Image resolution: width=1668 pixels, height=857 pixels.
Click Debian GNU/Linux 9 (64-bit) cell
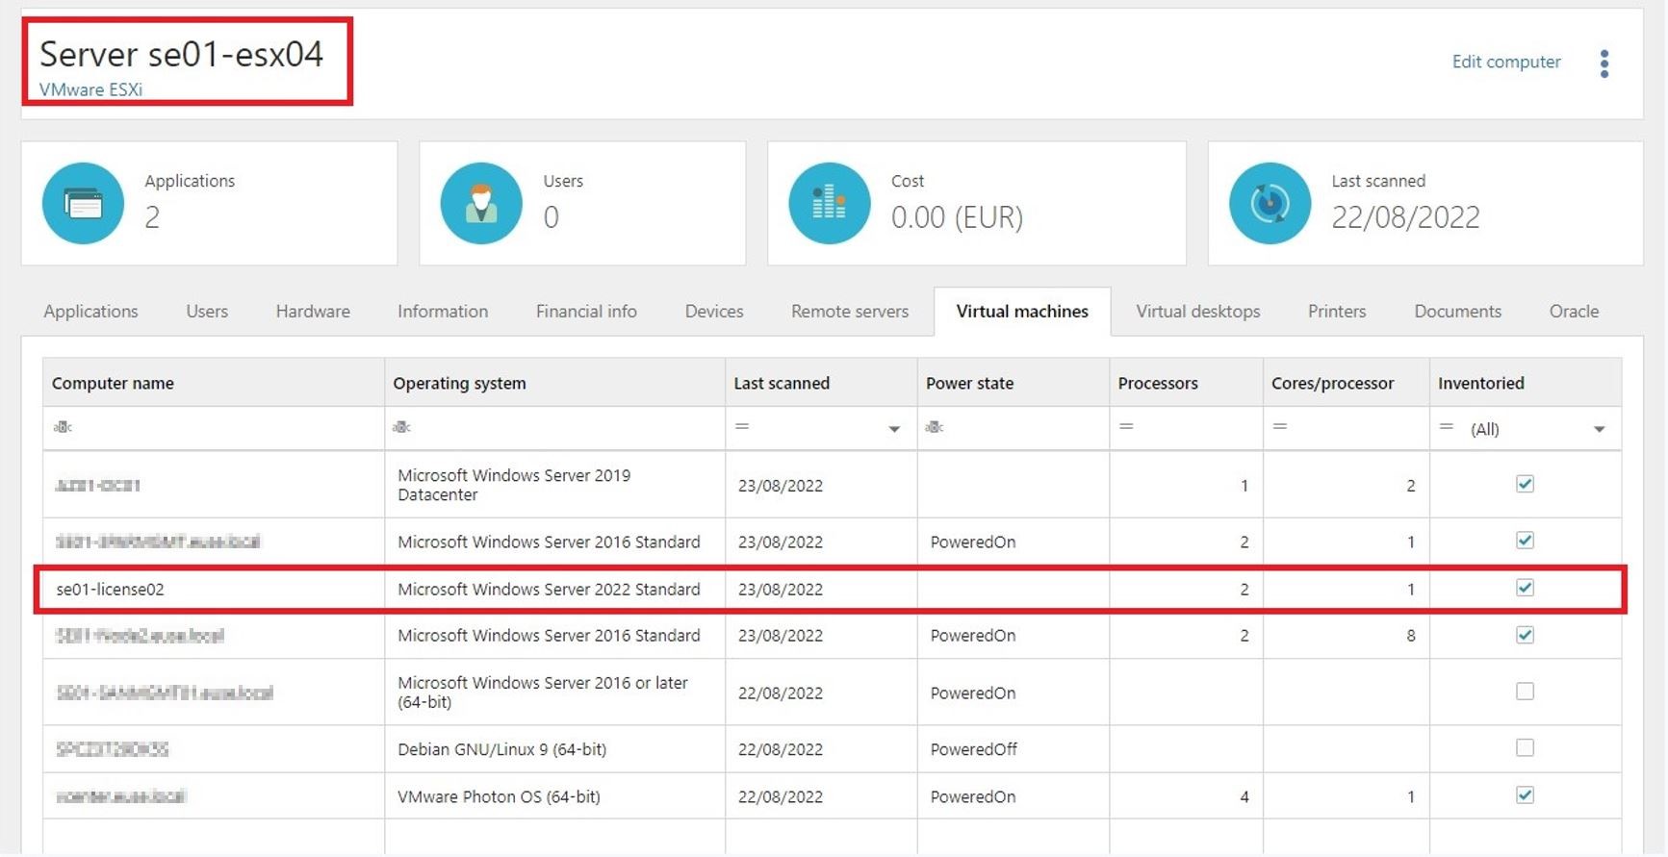tap(501, 749)
